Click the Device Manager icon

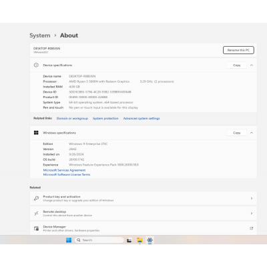36,228
